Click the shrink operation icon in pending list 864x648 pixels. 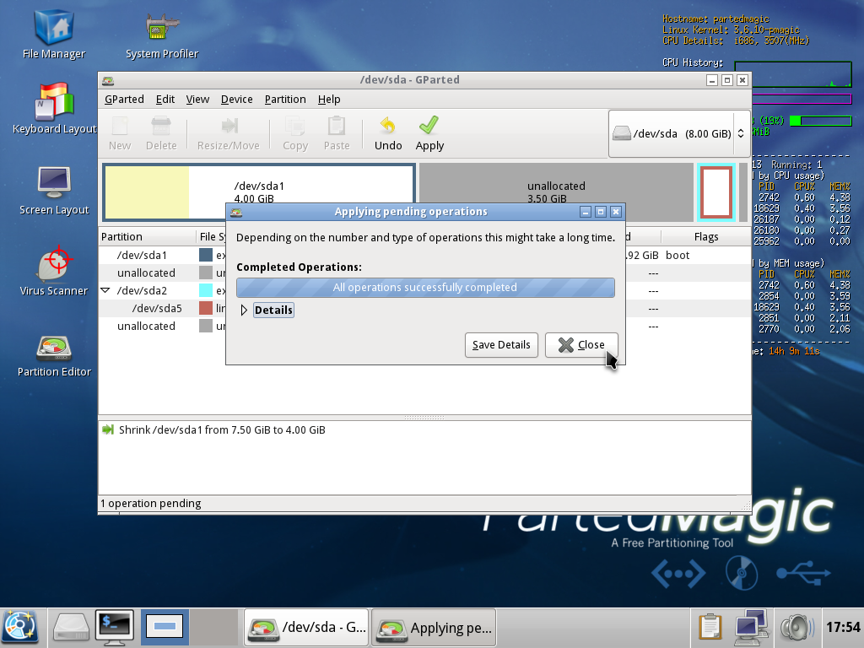pyautogui.click(x=107, y=429)
